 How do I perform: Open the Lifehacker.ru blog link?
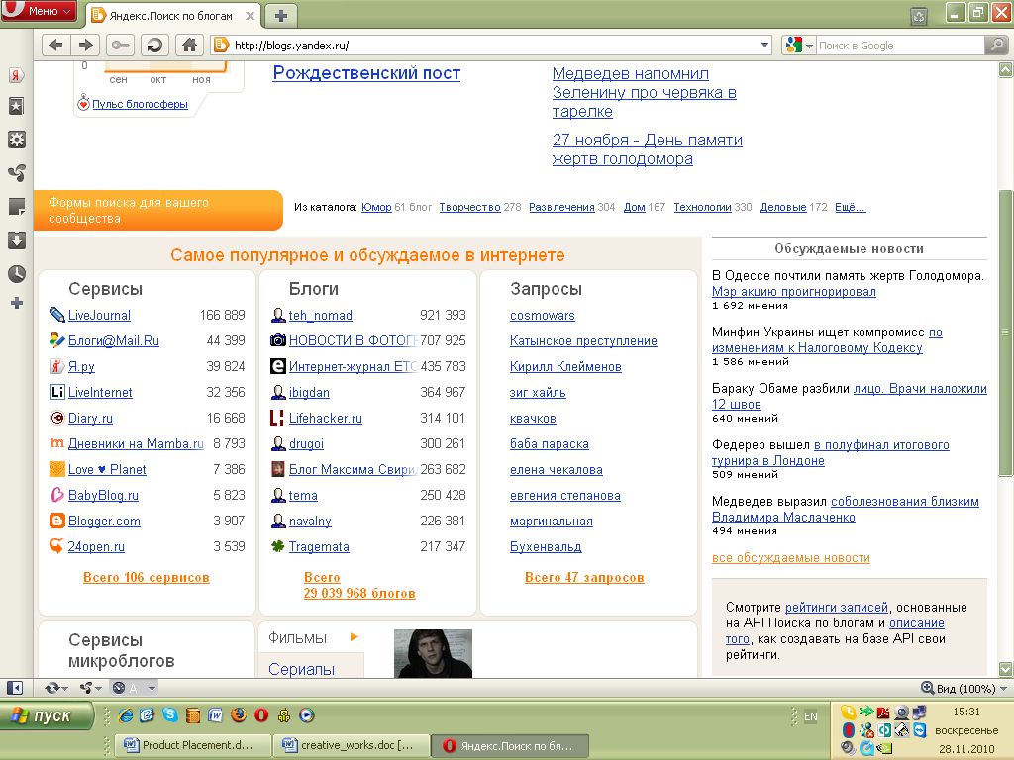[x=325, y=419]
